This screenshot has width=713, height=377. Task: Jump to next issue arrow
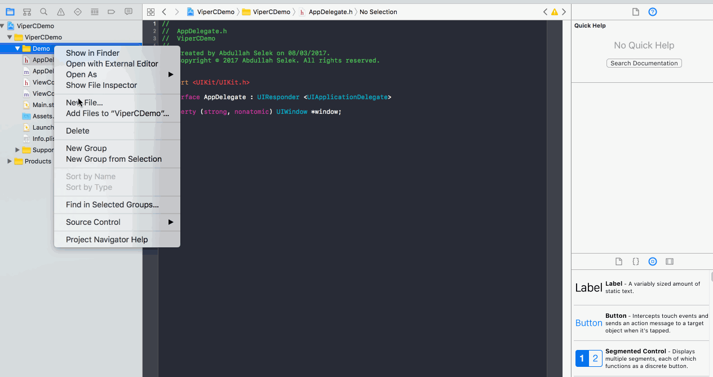coord(564,12)
